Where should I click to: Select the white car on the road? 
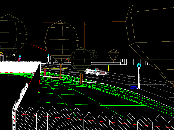(96, 72)
